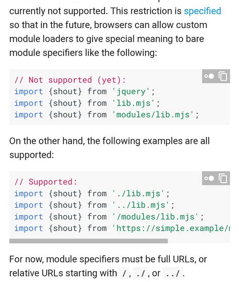Click the 'lib.mjs' string in the unsupported block
Image resolution: width=239 pixels, height=282 pixels.
click(x=133, y=103)
